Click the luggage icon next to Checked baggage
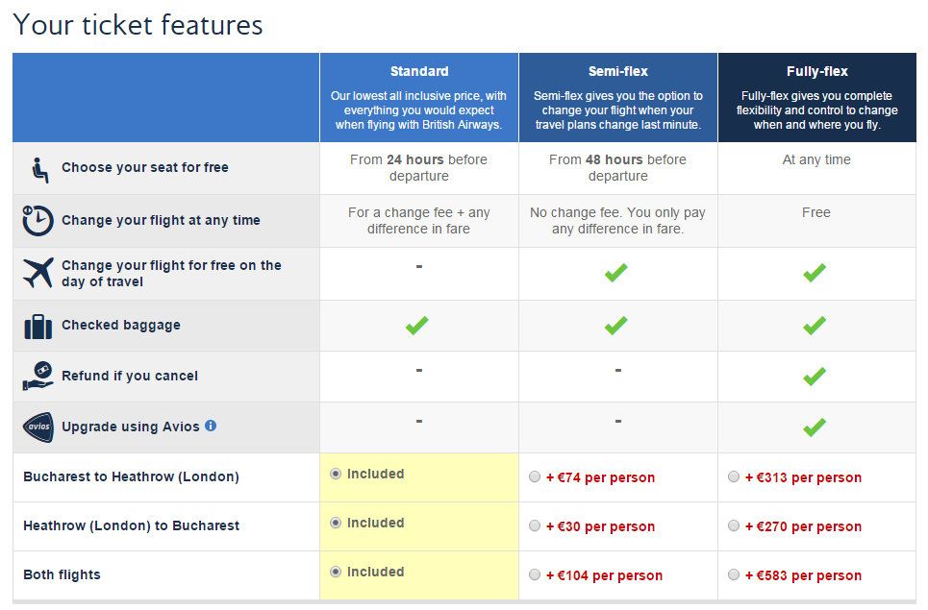Viewport: 928px width, 610px height. [x=38, y=327]
